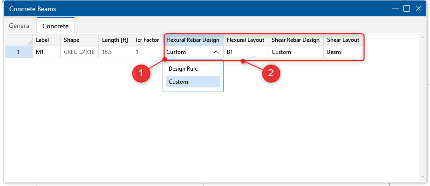Click the Shape cell CRECT24X18
The width and height of the screenshot is (430, 186).
click(79, 52)
